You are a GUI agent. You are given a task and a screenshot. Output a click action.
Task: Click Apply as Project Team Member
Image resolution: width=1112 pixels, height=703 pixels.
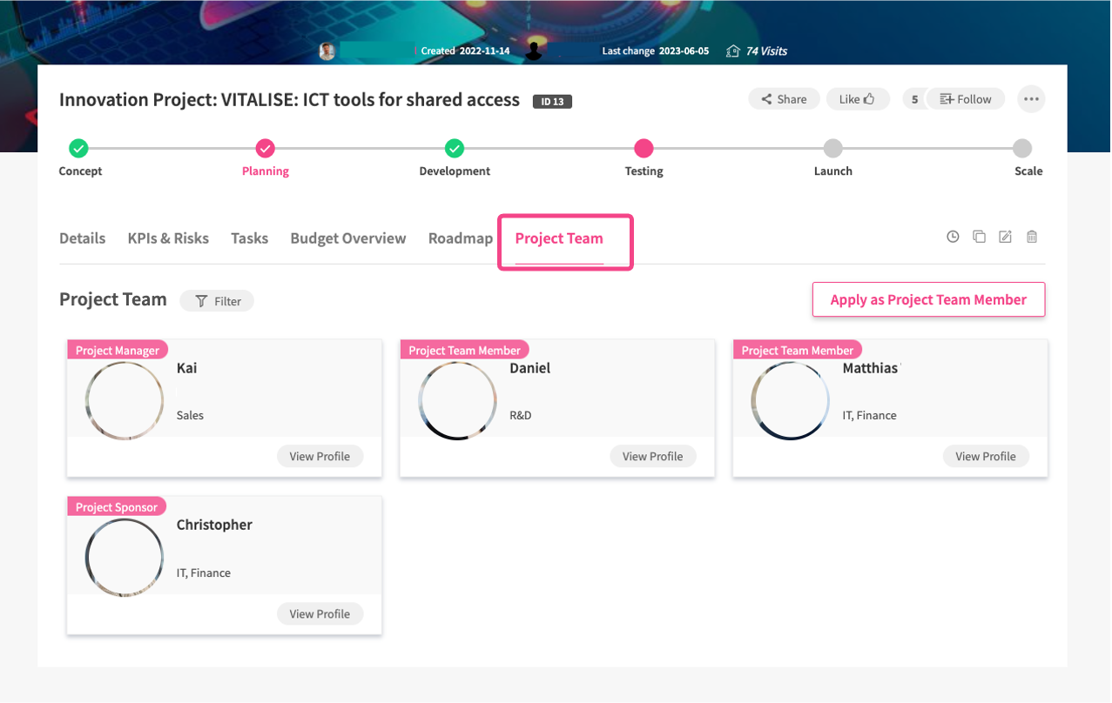point(928,299)
